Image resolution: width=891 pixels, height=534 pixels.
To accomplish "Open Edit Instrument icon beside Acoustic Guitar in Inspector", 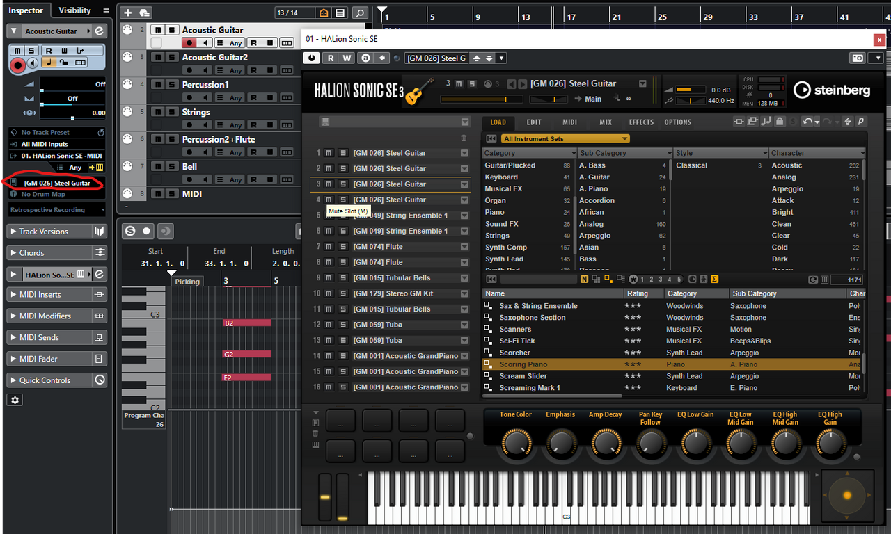I will pyautogui.click(x=99, y=31).
